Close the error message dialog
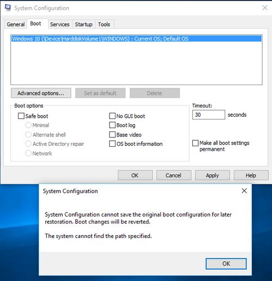This screenshot has height=281, width=272. (x=244, y=190)
